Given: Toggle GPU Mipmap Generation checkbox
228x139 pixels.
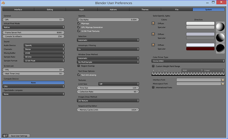Looking at the screenshot, I should pos(79,27).
